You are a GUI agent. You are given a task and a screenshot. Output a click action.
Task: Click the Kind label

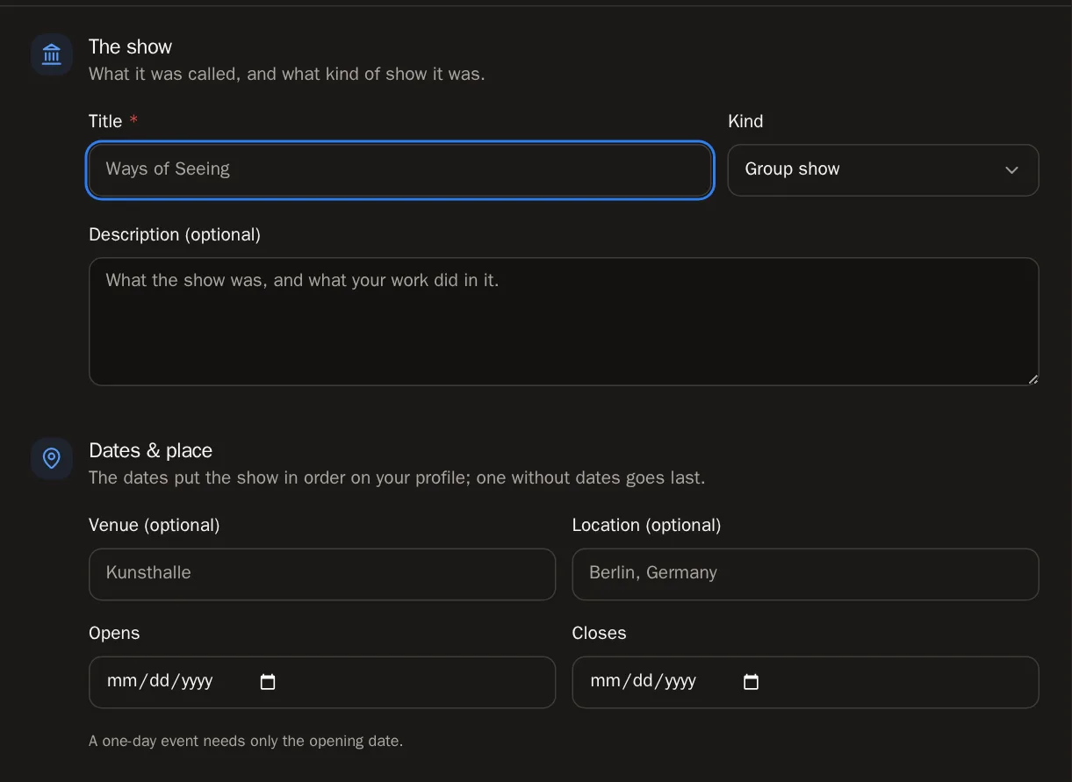[x=745, y=121]
